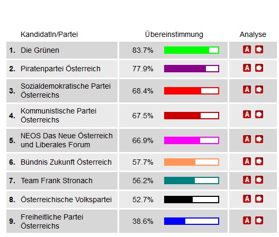The image size is (279, 237).
Task: Open the 'A' analysis icon for Freiheitliche Partei
Action: (x=247, y=221)
